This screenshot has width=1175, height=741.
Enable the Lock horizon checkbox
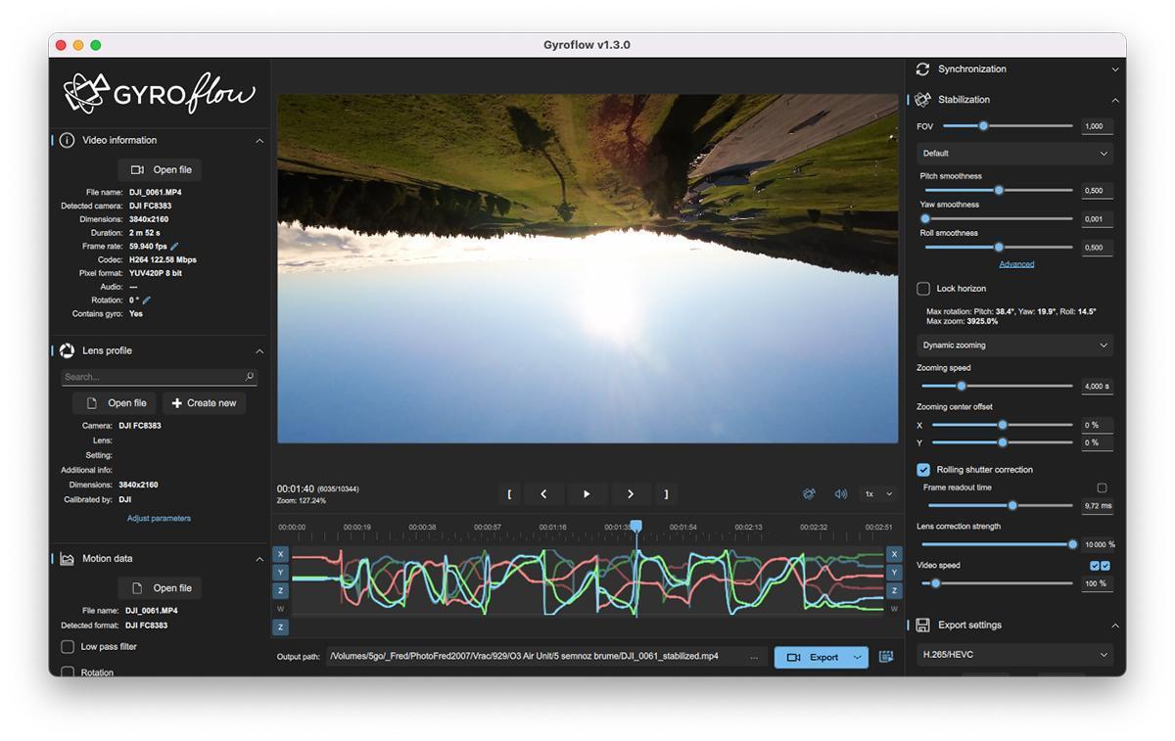[923, 289]
